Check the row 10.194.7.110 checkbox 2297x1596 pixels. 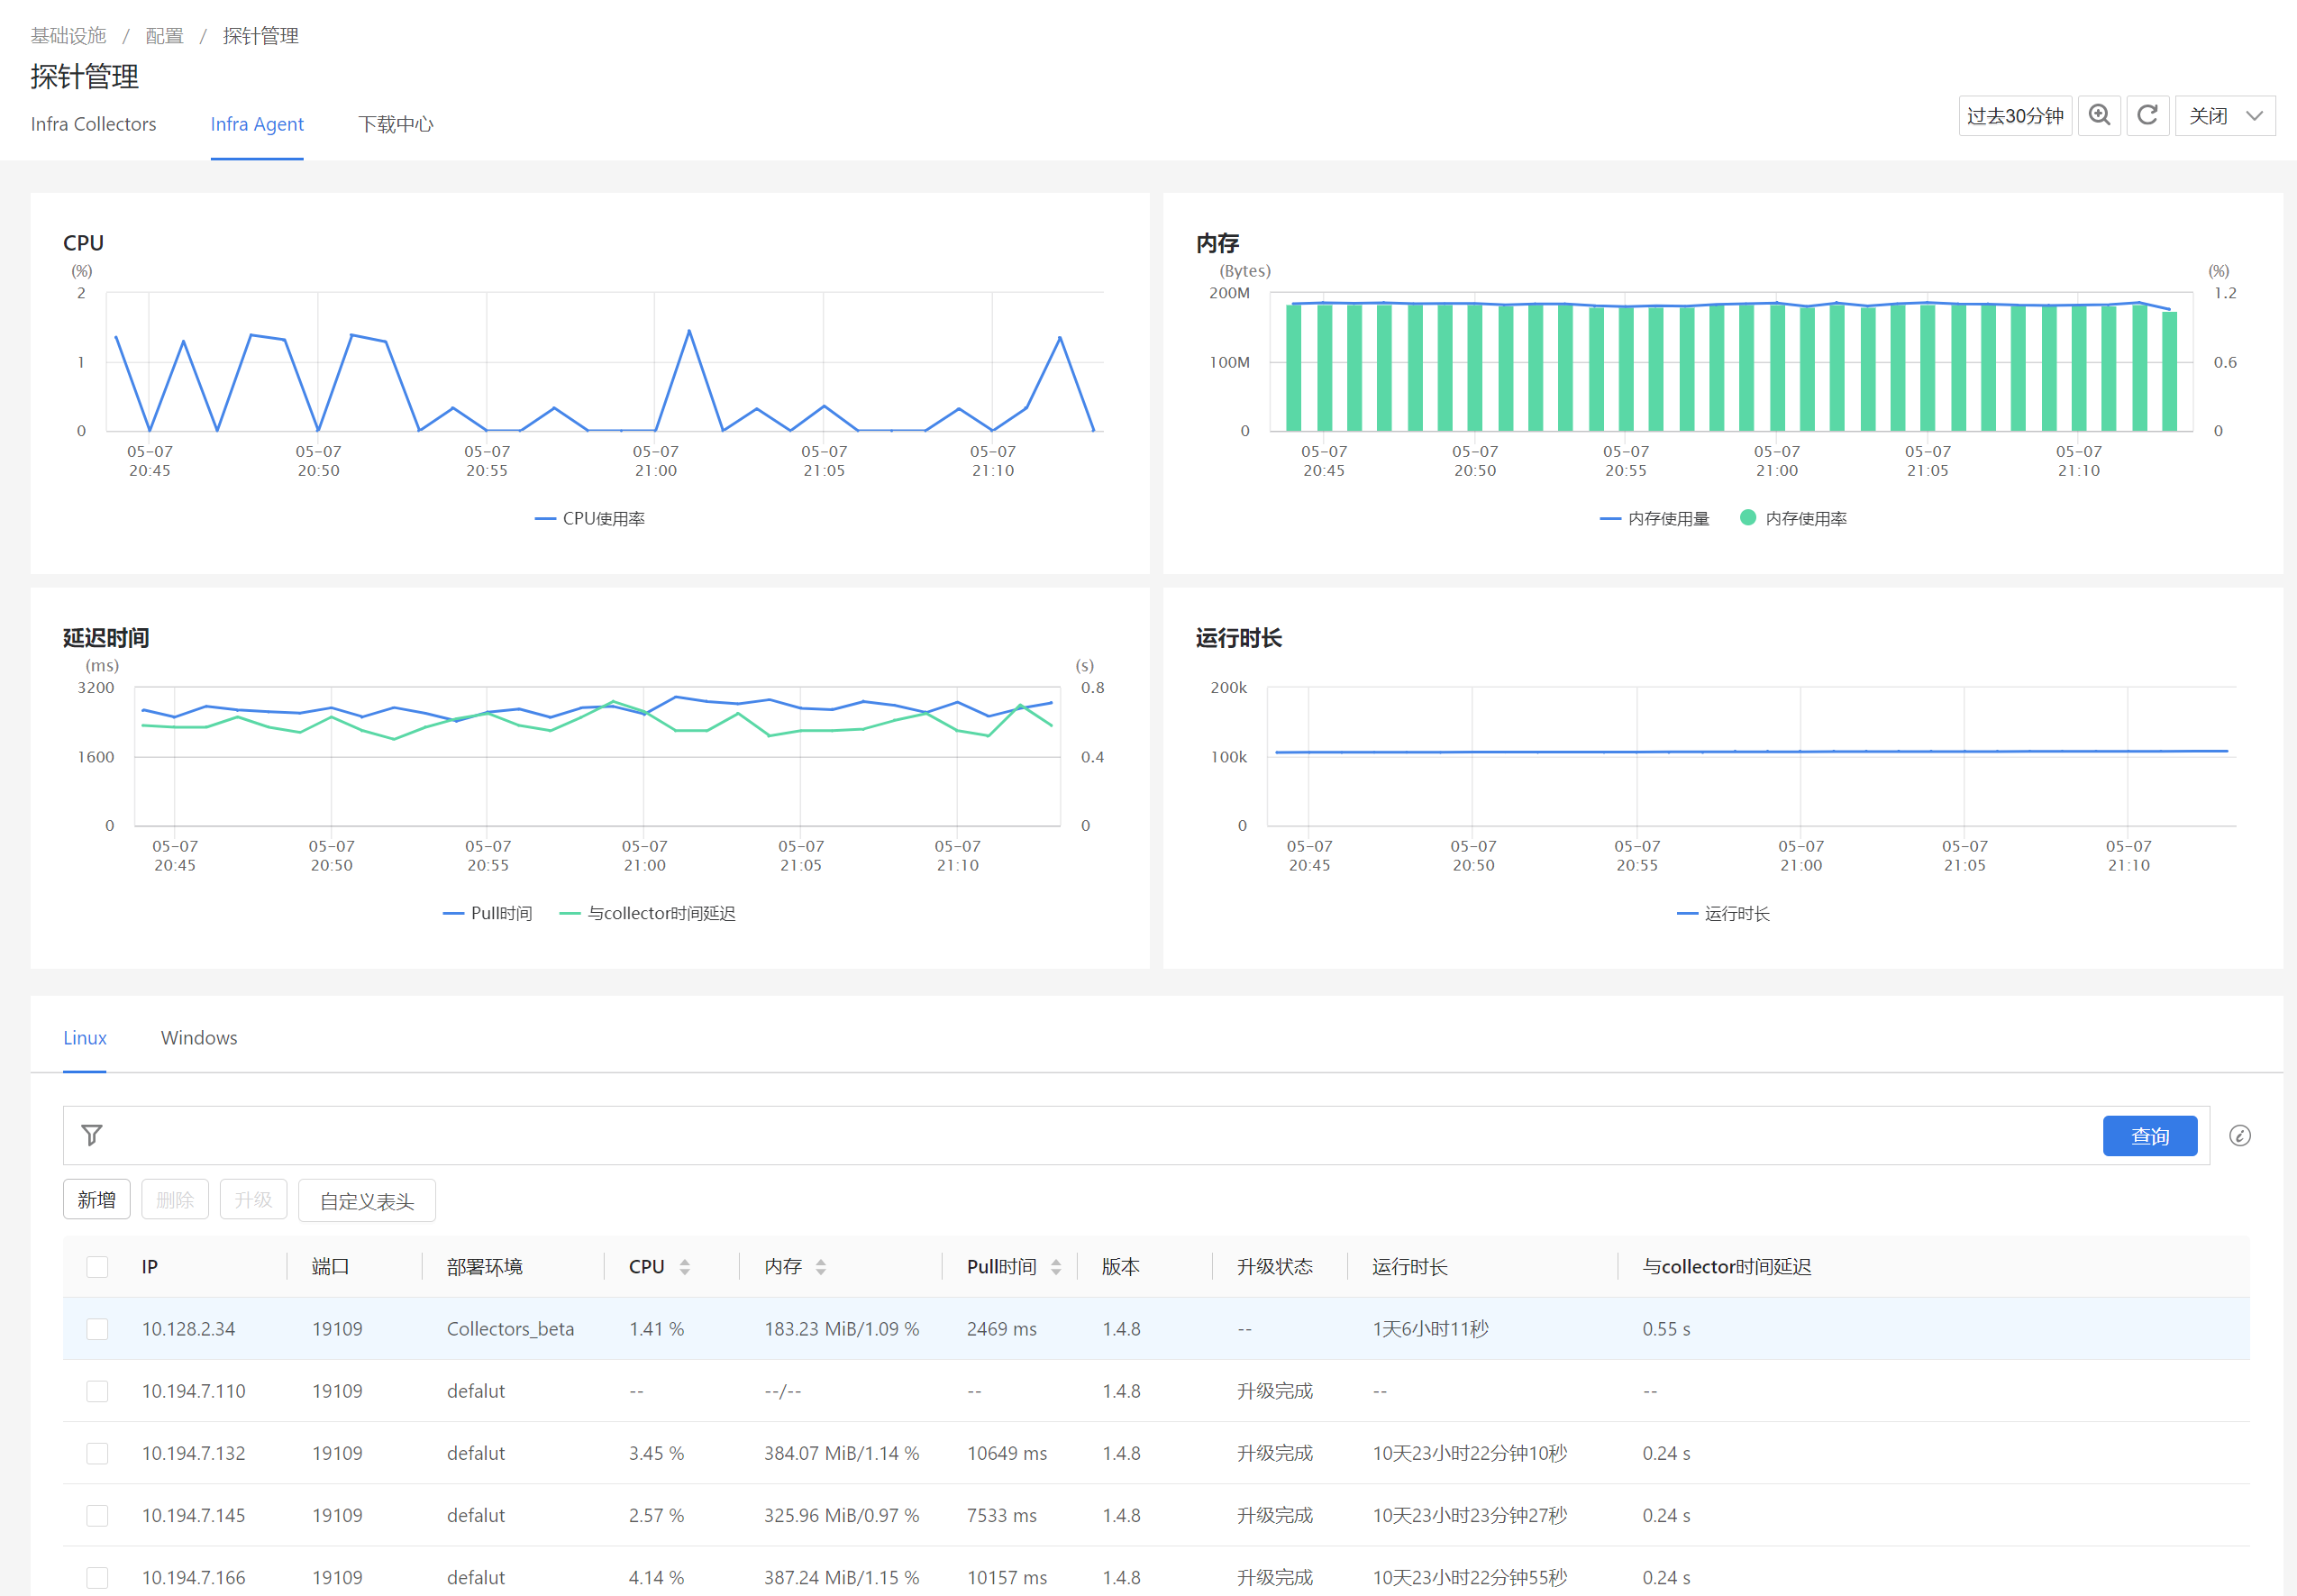click(x=97, y=1391)
